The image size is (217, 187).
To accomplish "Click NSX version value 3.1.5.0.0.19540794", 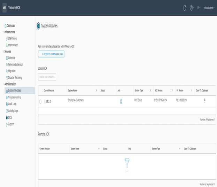I will [x=161, y=100].
